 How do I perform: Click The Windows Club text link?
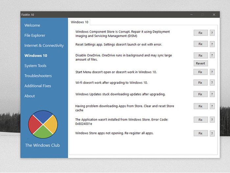42,145
